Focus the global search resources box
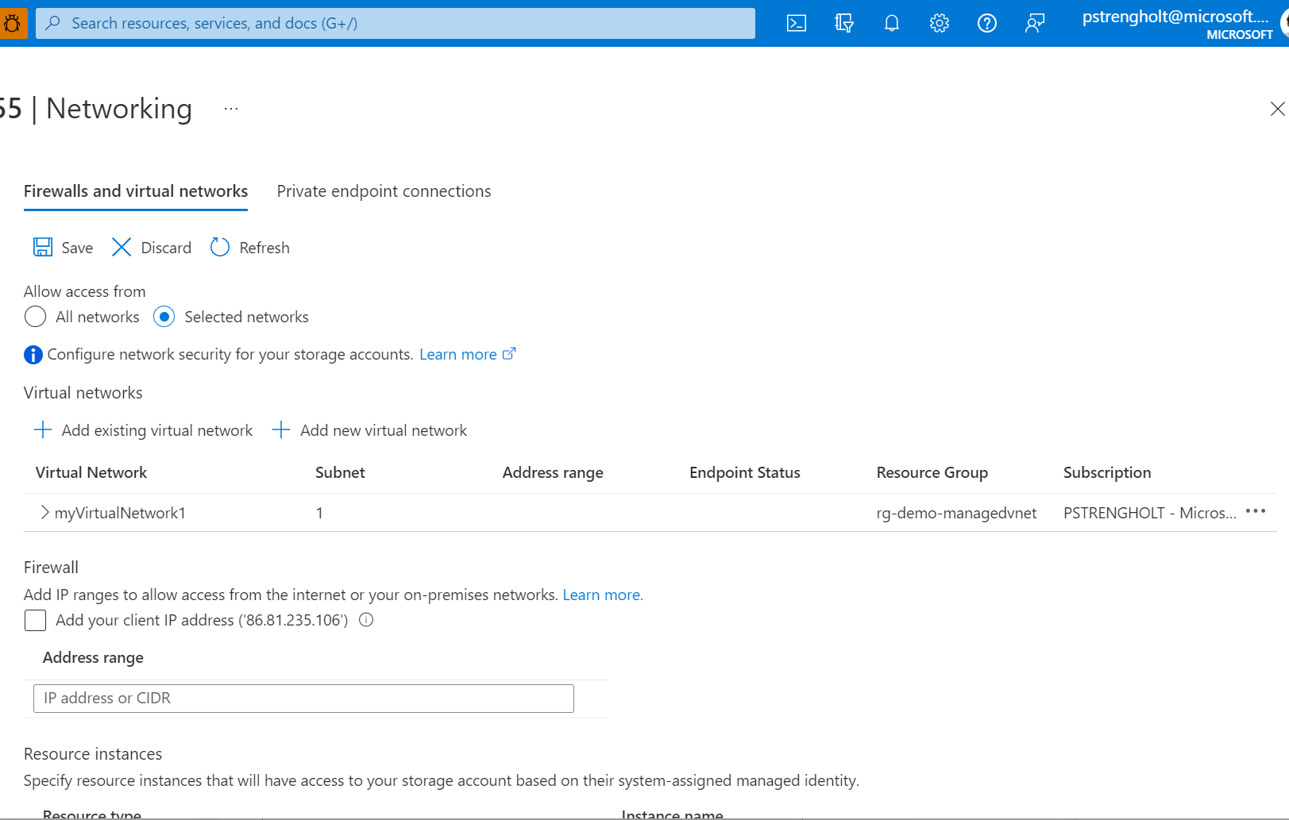The image size is (1289, 820). click(396, 23)
